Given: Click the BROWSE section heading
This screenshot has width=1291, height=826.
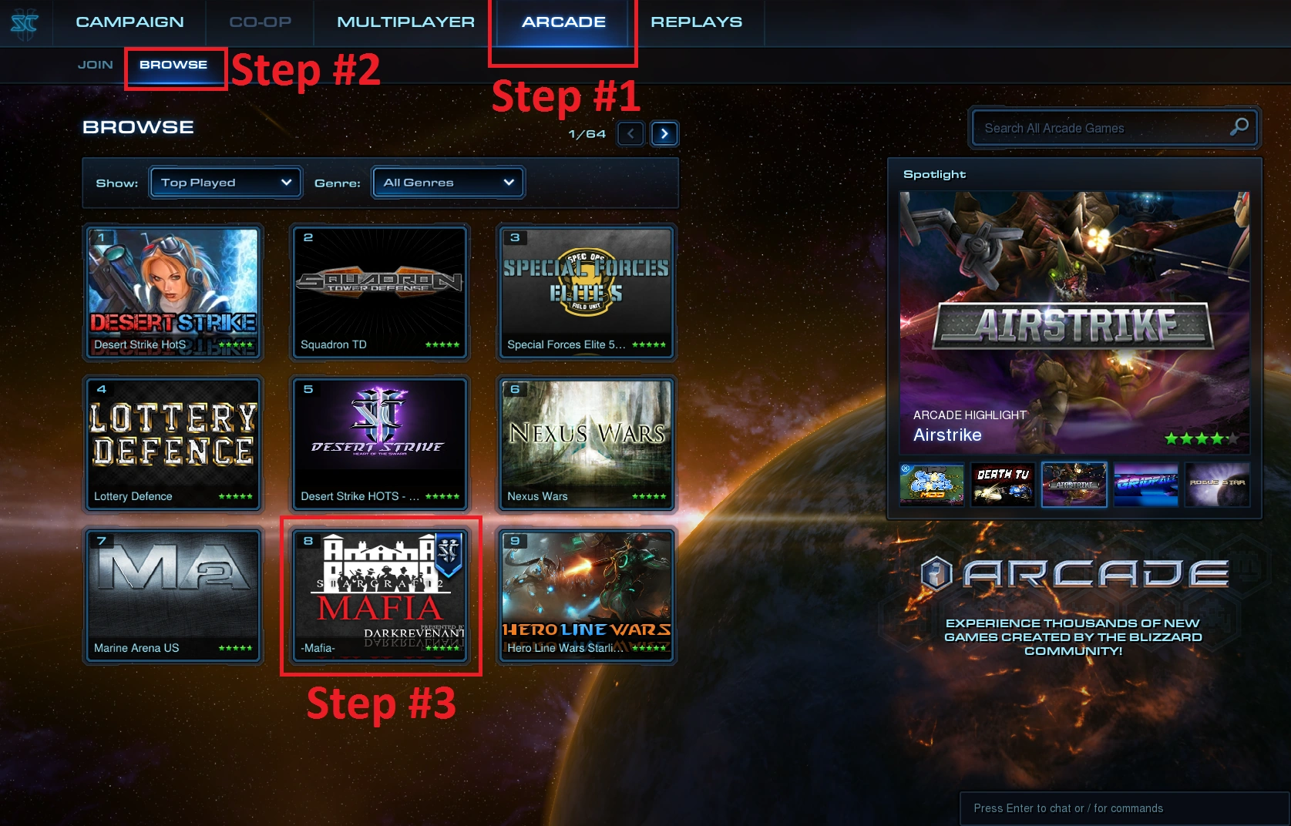Looking at the screenshot, I should pyautogui.click(x=138, y=127).
